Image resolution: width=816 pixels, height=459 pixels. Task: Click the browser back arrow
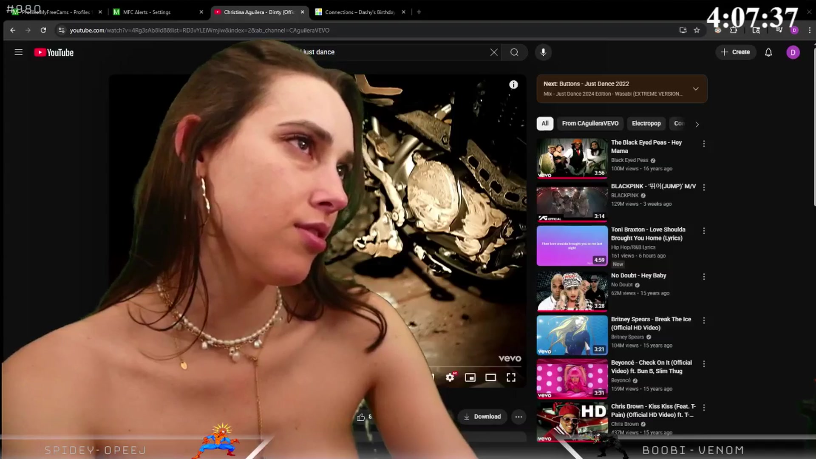13,30
